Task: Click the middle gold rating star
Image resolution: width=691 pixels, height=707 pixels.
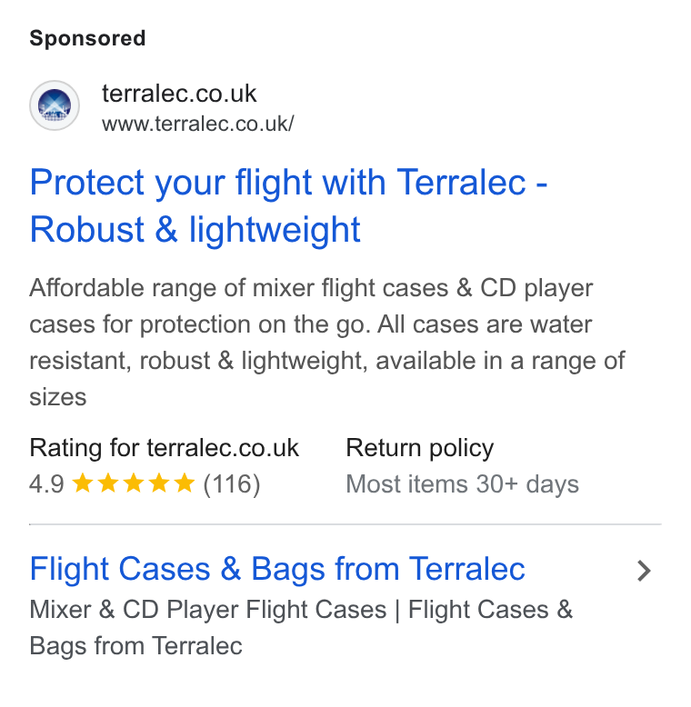Action: 134,483
